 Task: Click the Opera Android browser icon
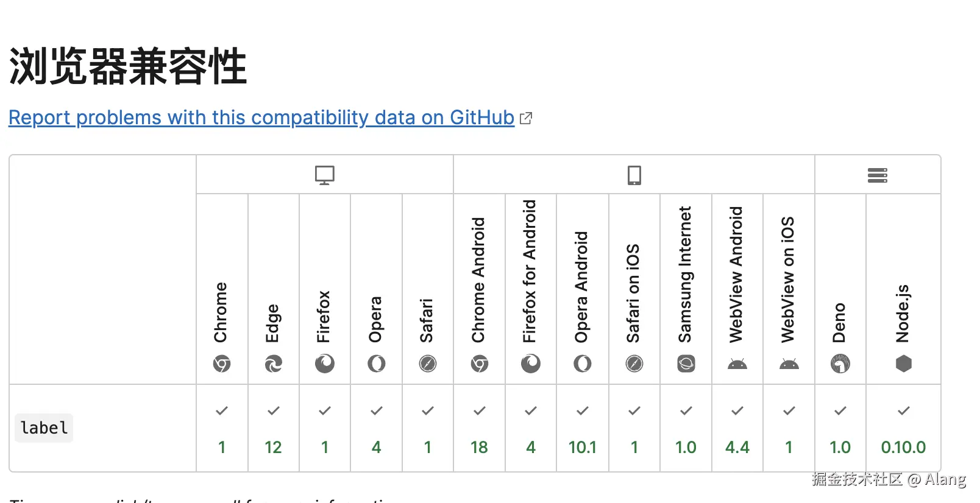pyautogui.click(x=583, y=364)
